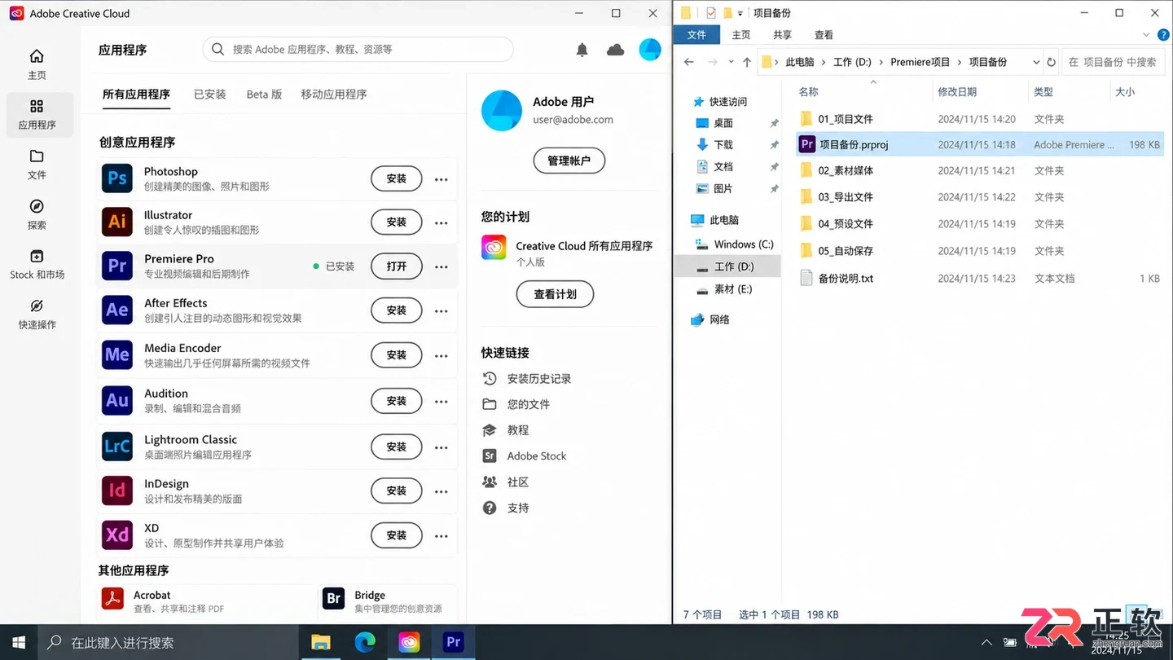Click the Premiere Pro app icon in list
Viewport: 1173px width, 660px height.
(x=117, y=266)
